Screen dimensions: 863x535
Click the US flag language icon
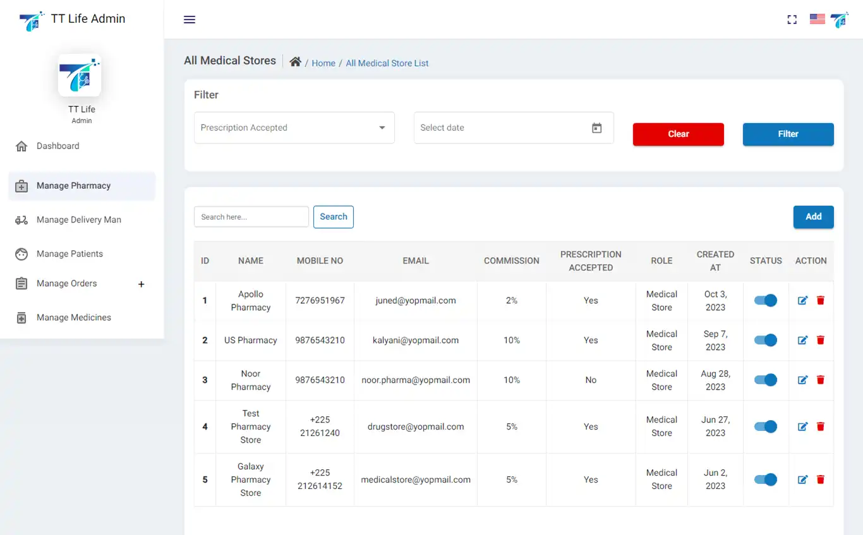(818, 20)
